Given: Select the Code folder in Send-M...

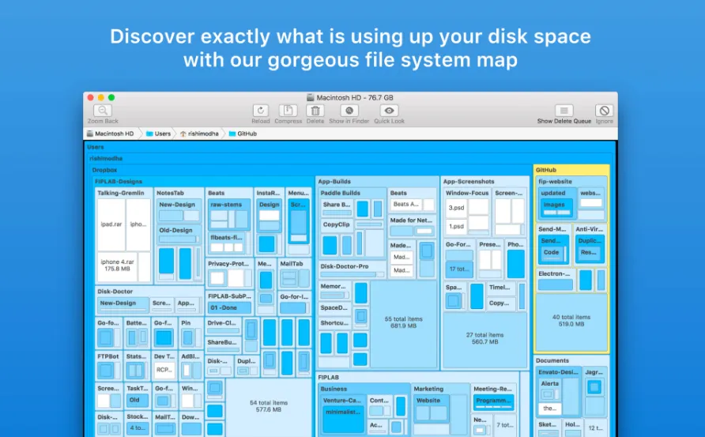Looking at the screenshot, I should click(552, 254).
